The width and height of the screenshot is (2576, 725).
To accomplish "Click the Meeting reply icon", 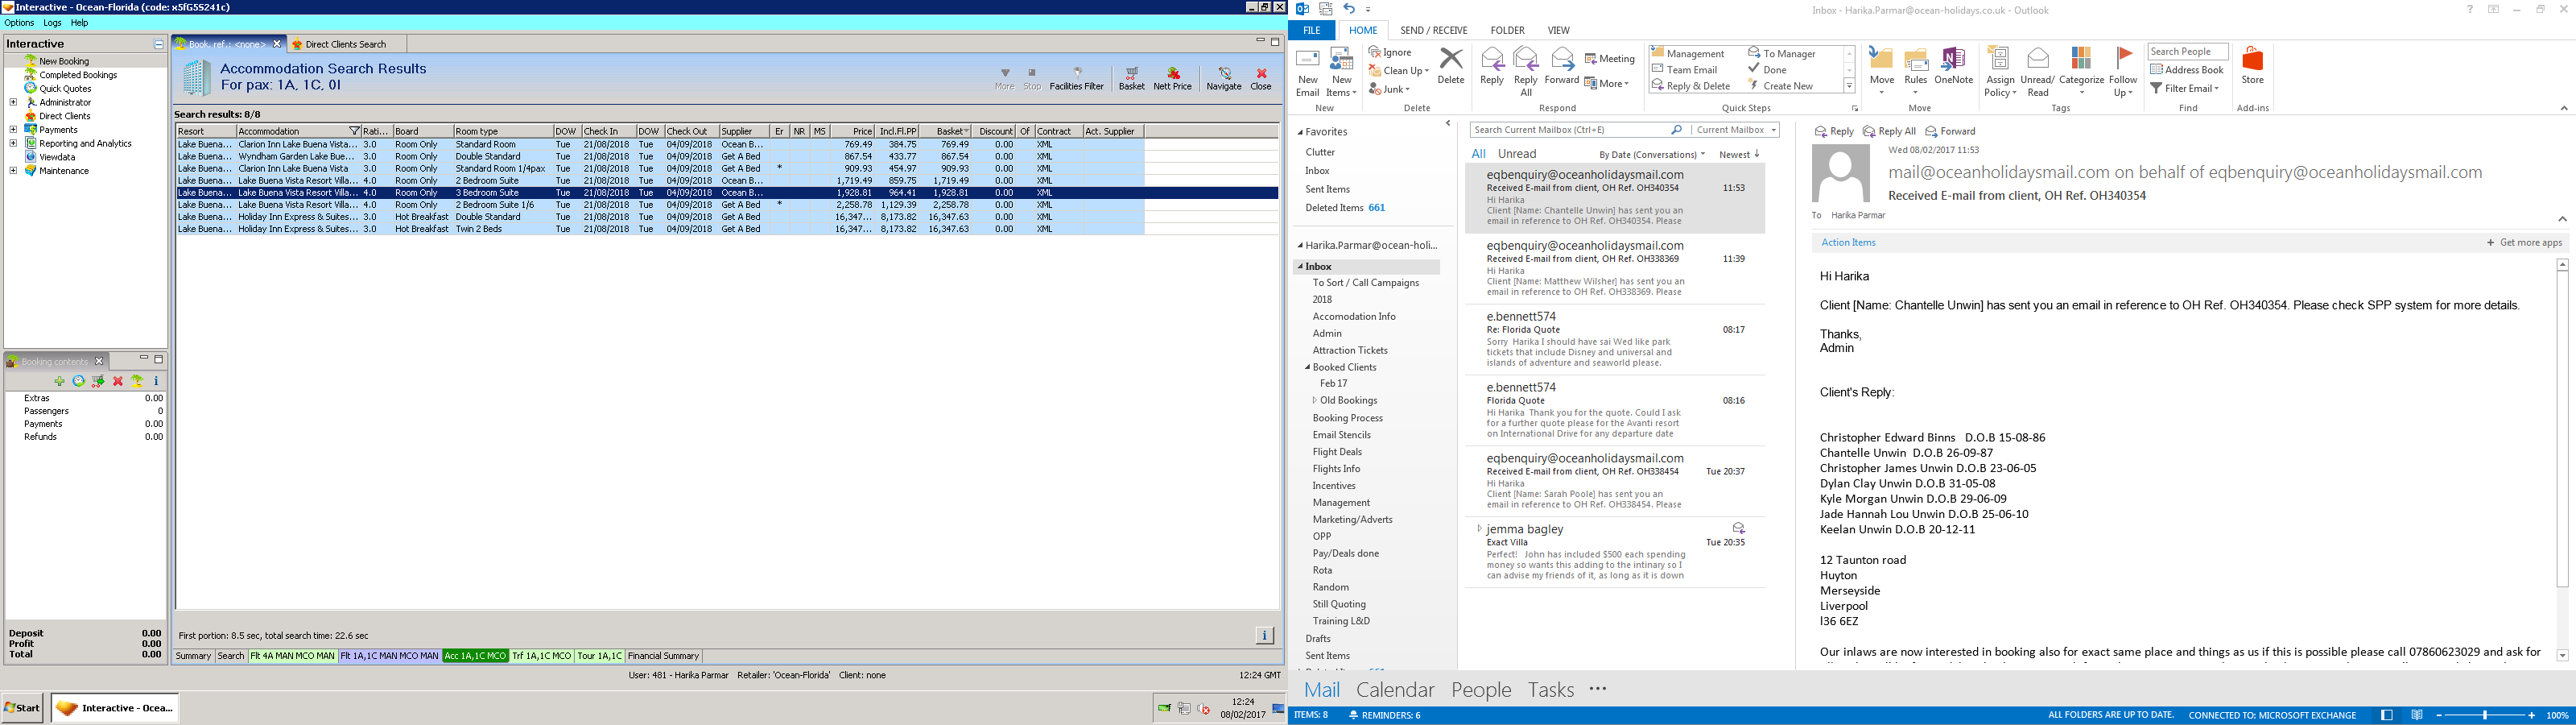I will click(x=1610, y=59).
